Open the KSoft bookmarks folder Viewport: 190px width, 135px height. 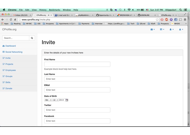(151, 24)
